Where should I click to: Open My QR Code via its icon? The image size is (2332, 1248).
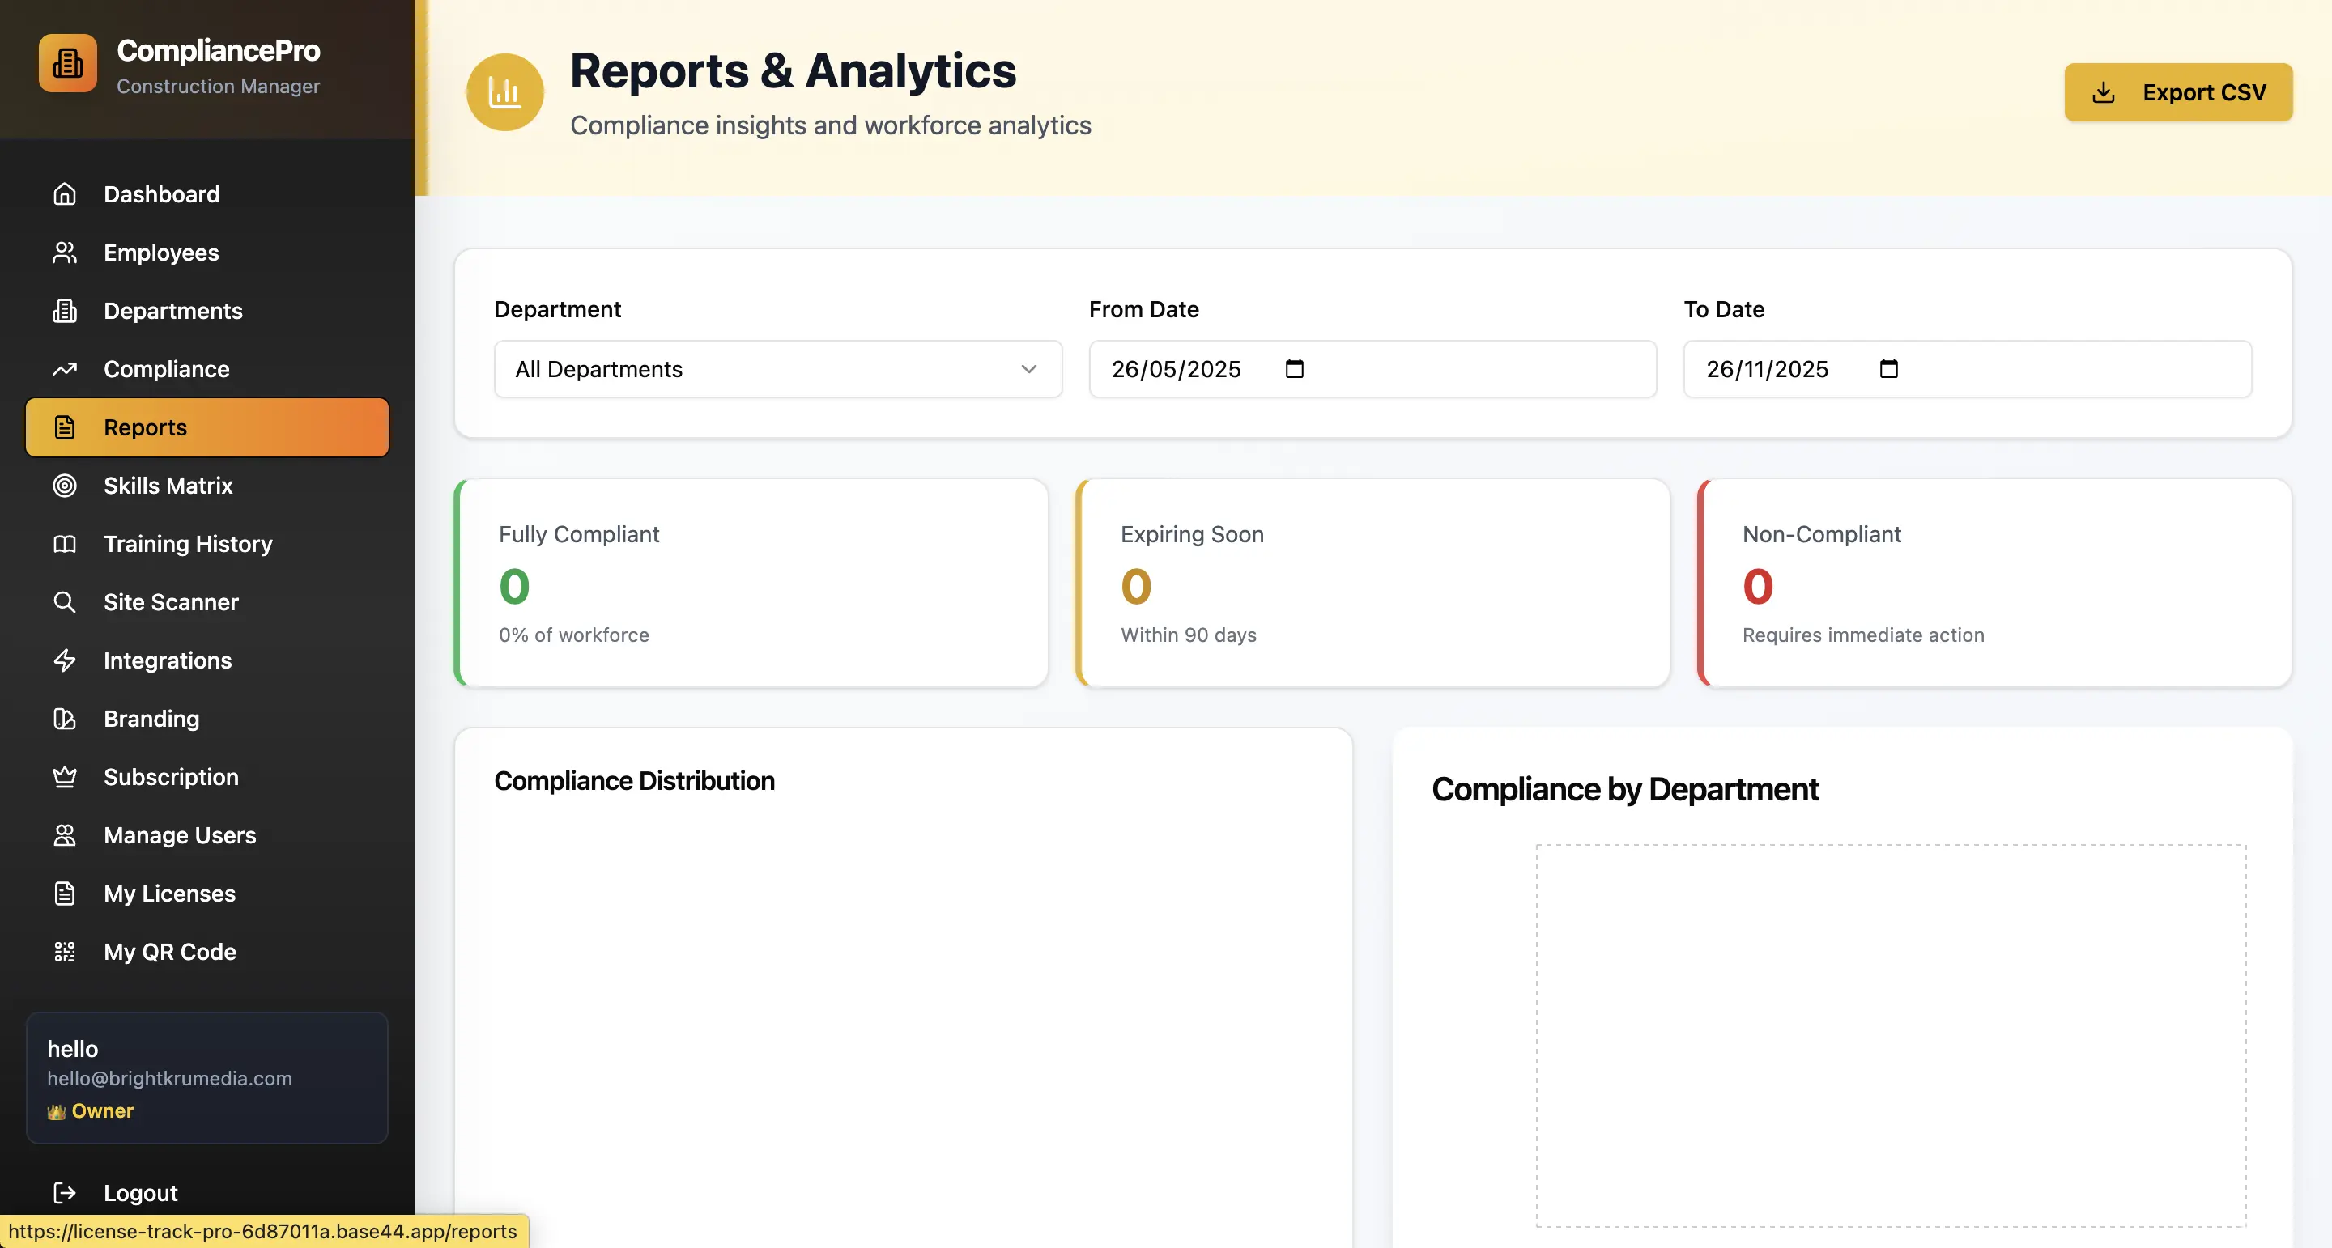(x=64, y=952)
